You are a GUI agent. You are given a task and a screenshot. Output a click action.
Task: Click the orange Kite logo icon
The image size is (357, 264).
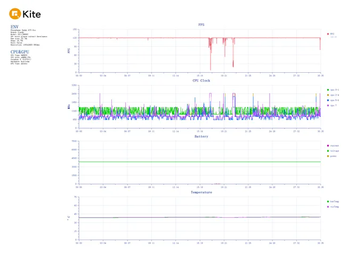click(16, 14)
